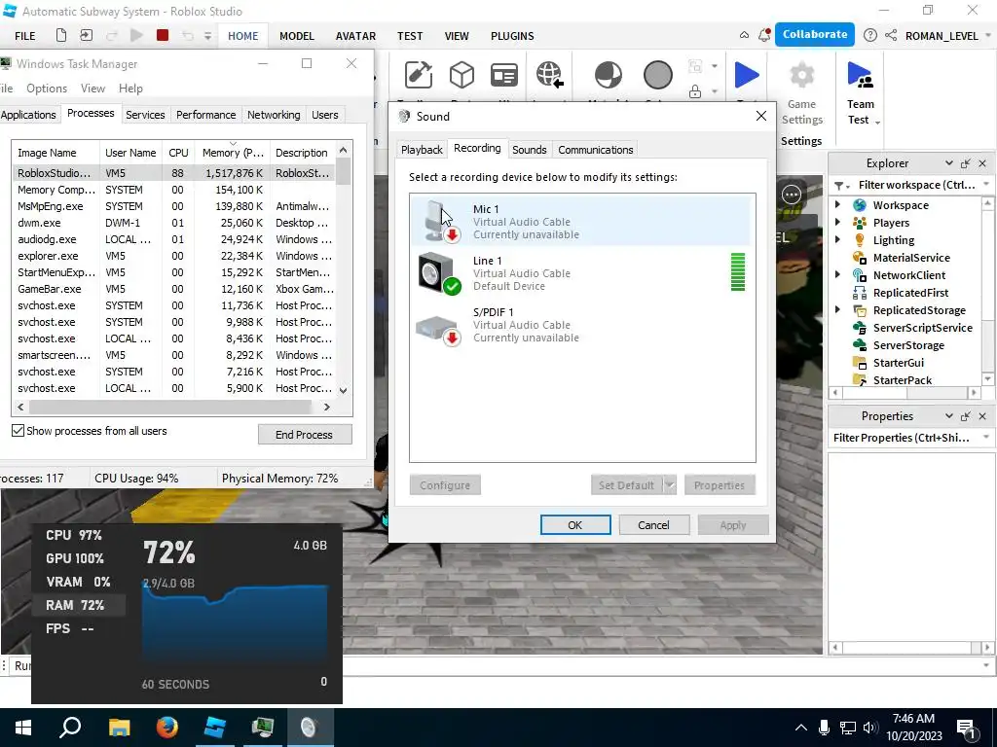Expand the Workspace node arrow
This screenshot has height=747, width=997.
838,204
